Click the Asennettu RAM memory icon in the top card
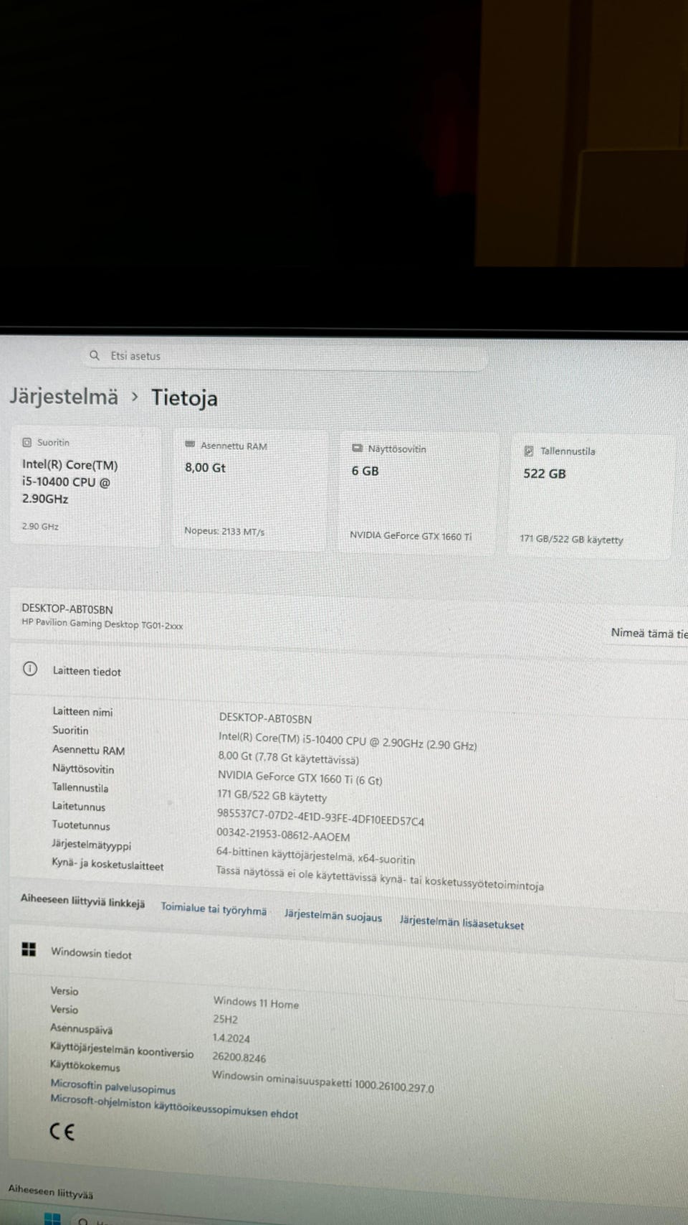This screenshot has width=688, height=1225. click(190, 445)
